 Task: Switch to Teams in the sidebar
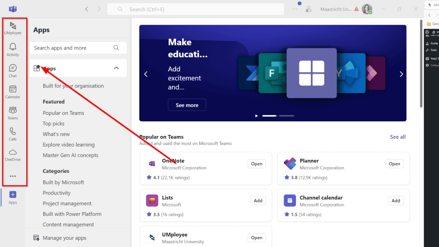click(13, 113)
